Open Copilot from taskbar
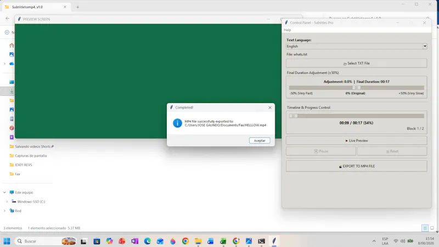The width and height of the screenshot is (439, 247). 109,241
